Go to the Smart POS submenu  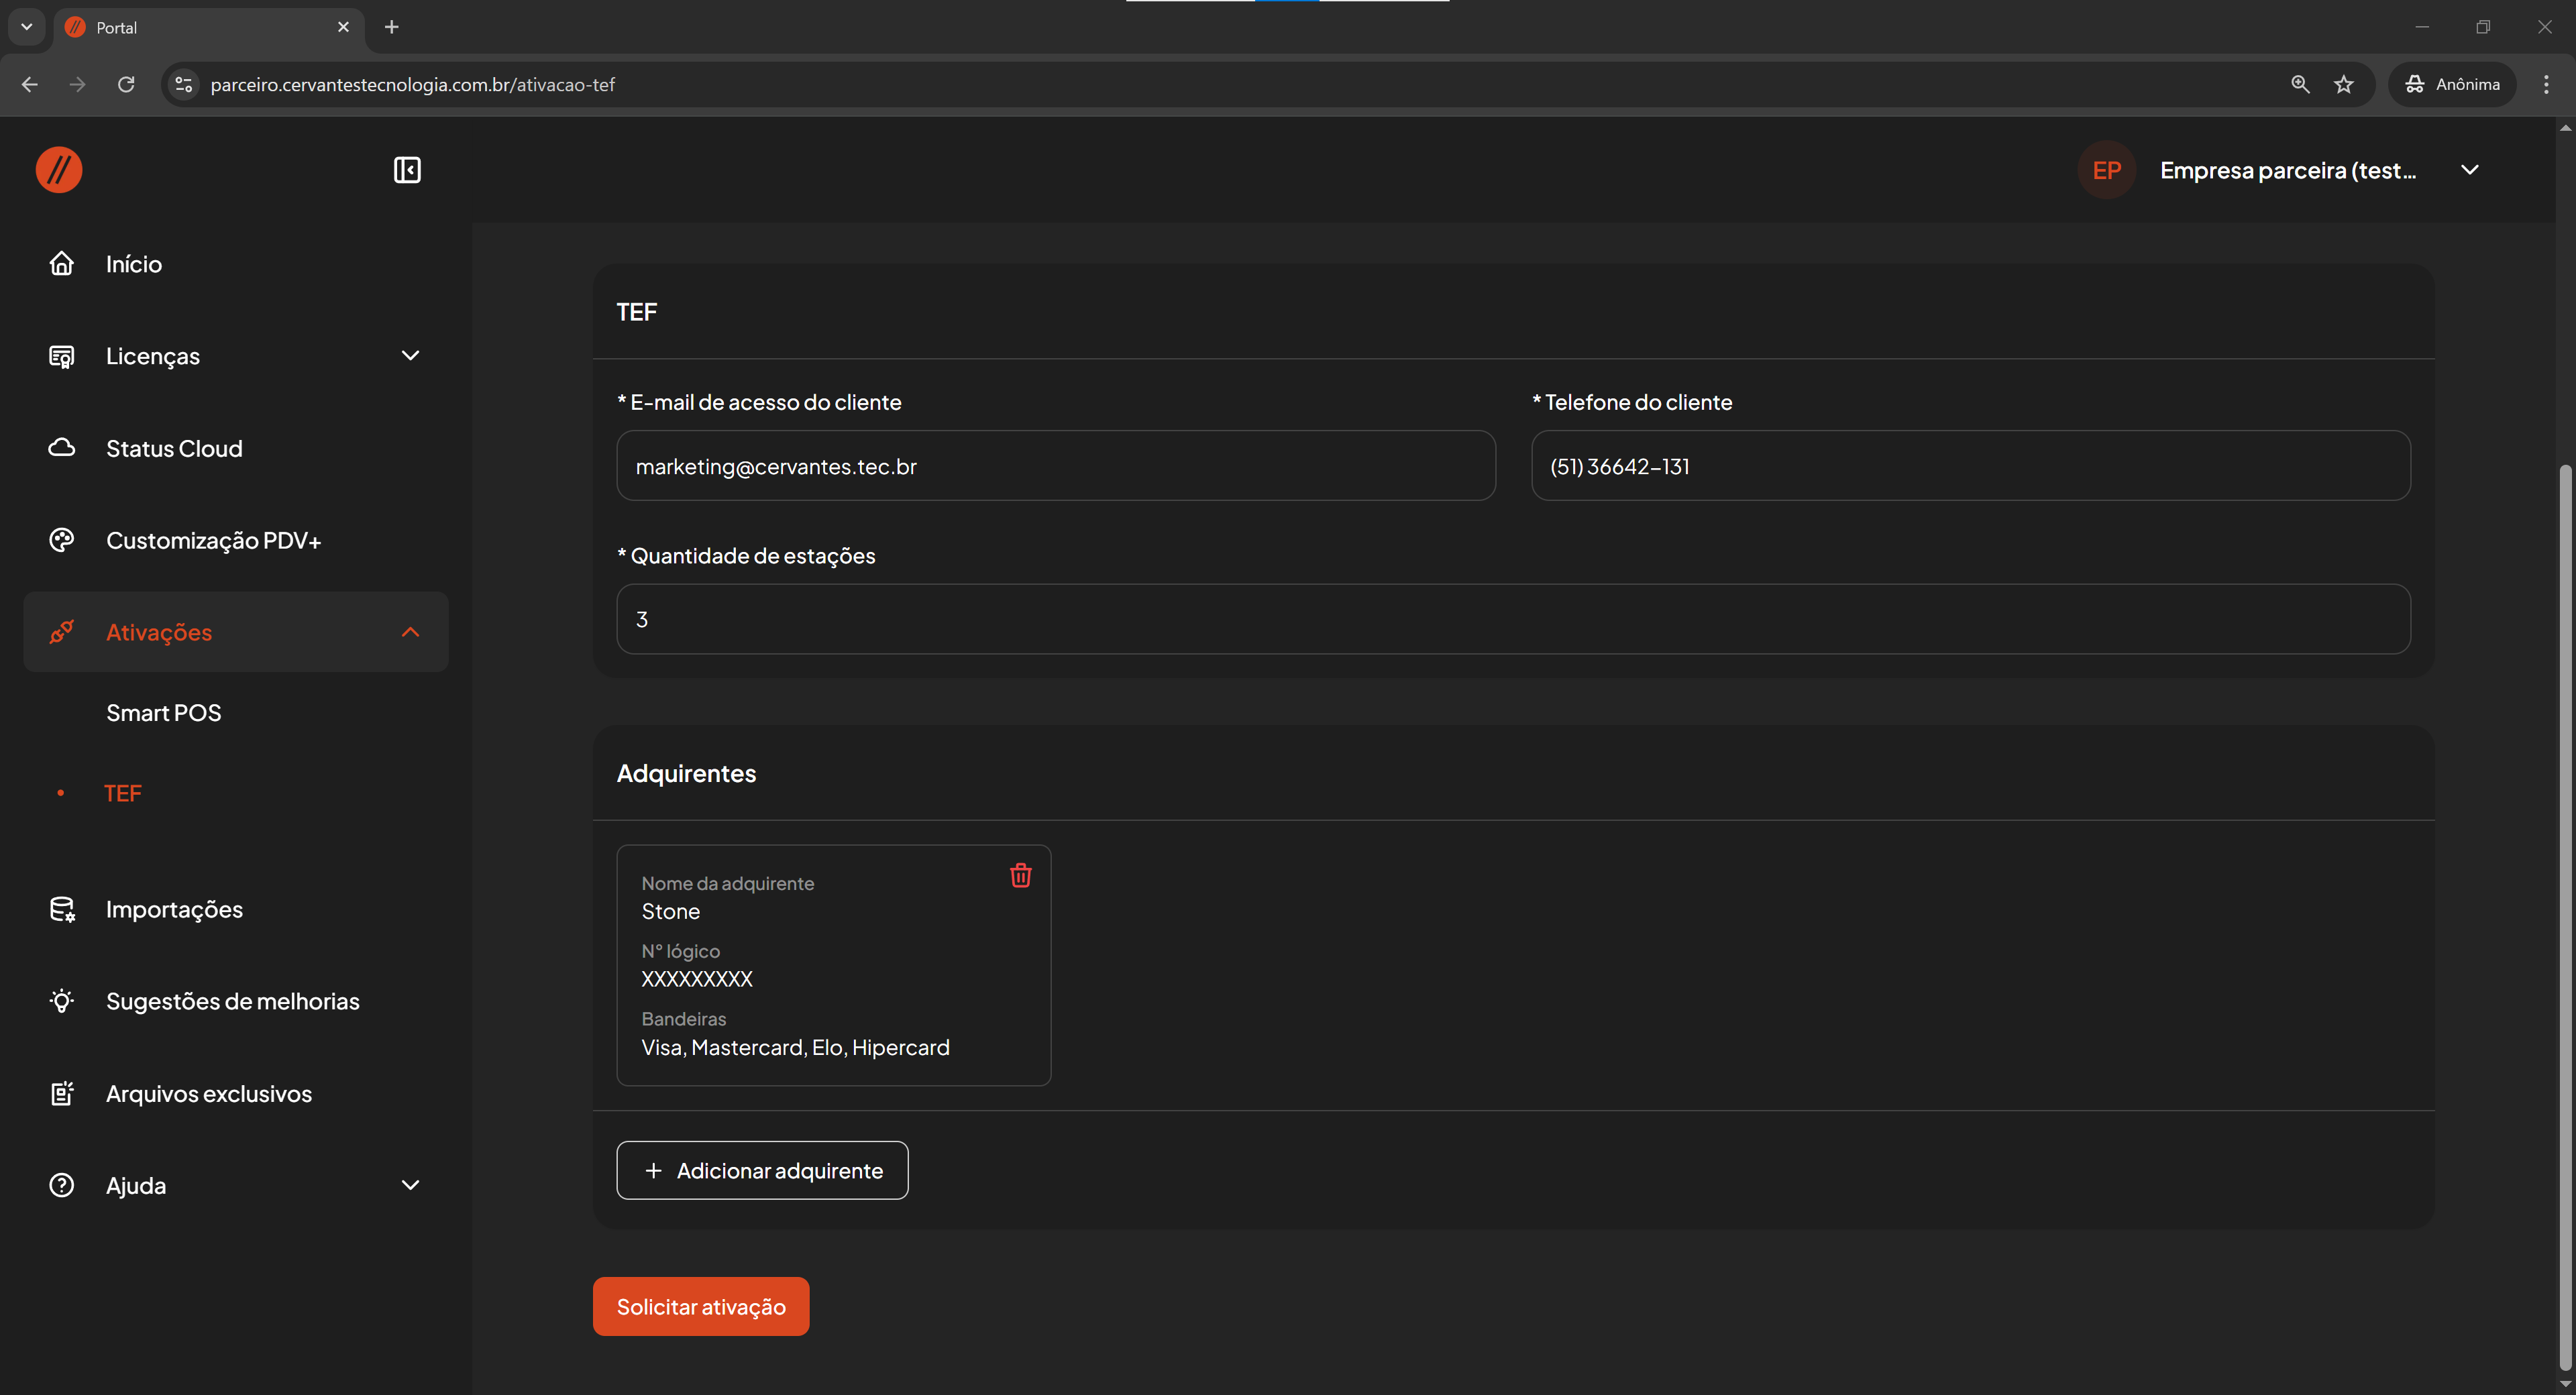tap(164, 713)
